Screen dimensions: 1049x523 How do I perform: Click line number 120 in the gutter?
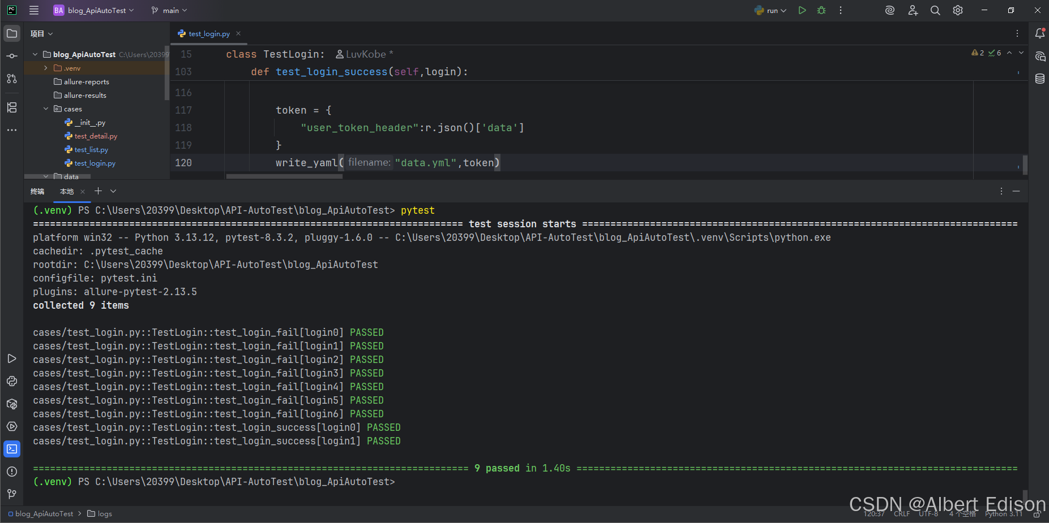[183, 163]
